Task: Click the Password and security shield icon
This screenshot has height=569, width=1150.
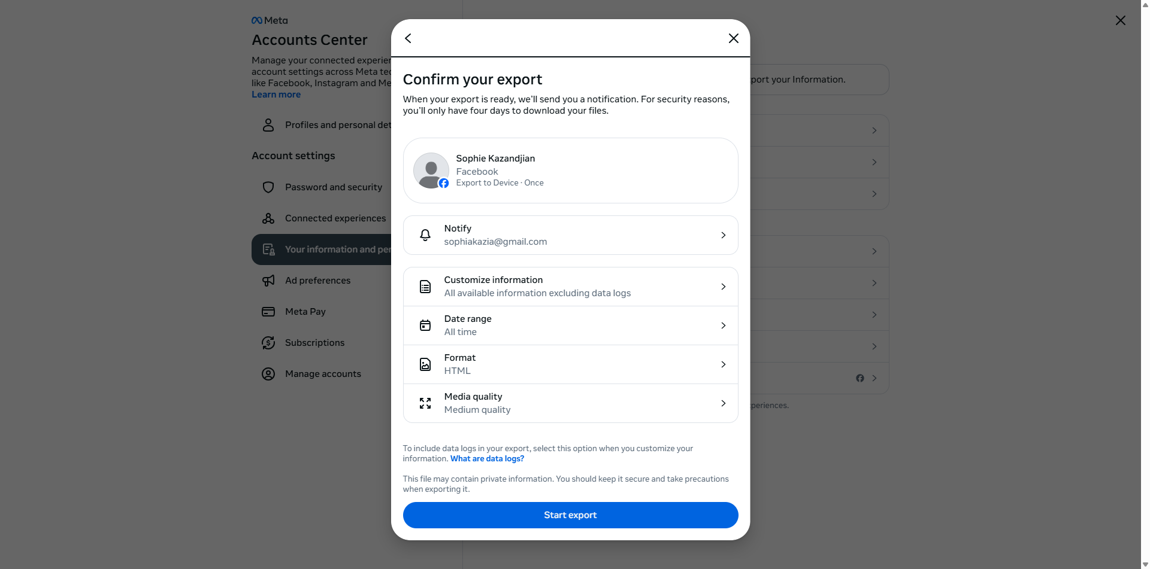Action: 268,187
